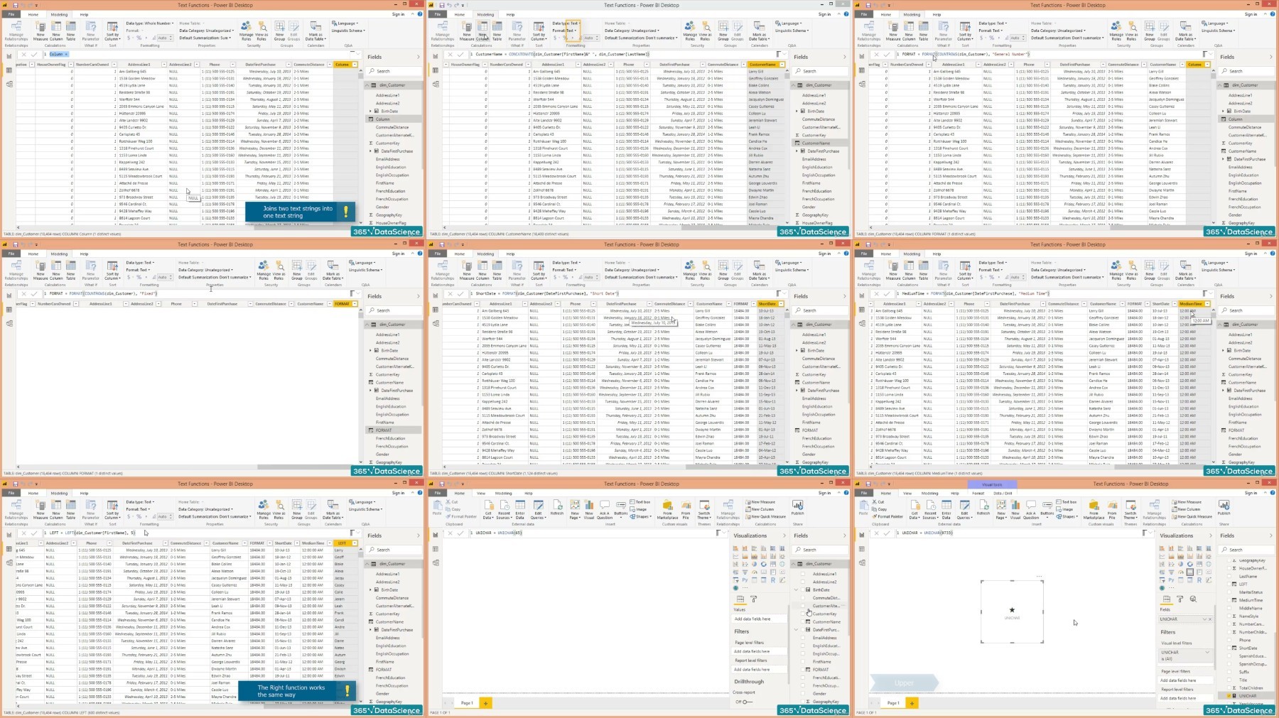Click New Measure icon in top-left window

41,26
